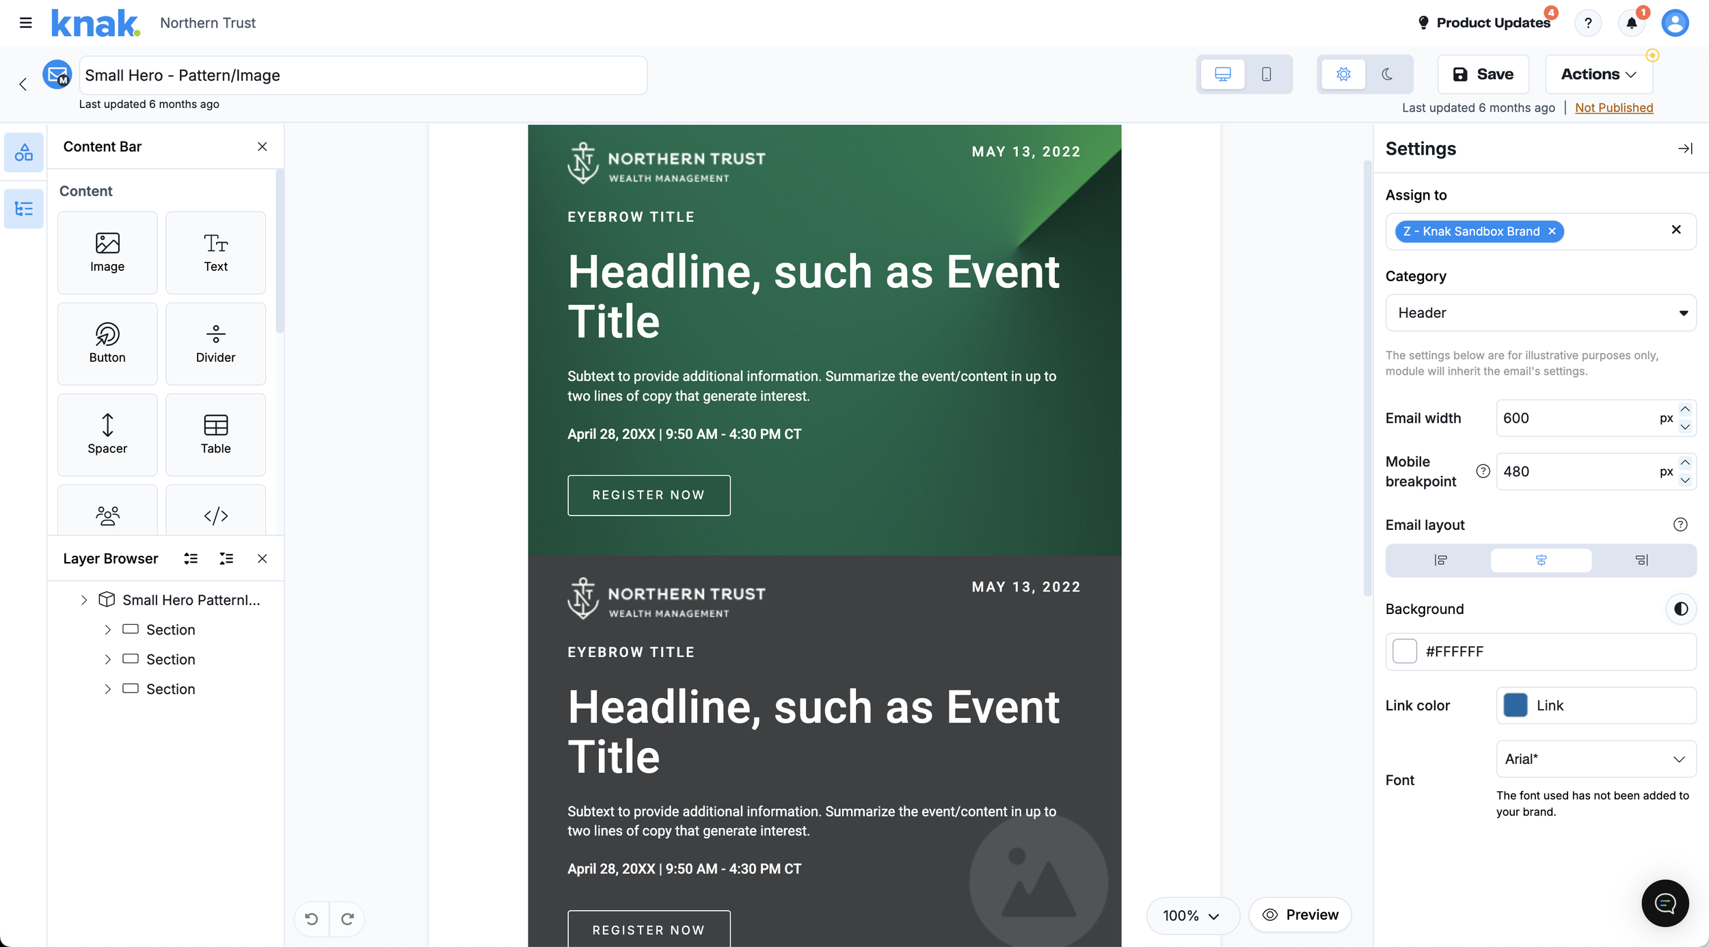Image resolution: width=1709 pixels, height=947 pixels.
Task: Collapse all layers in Layer Browser
Action: 226,559
